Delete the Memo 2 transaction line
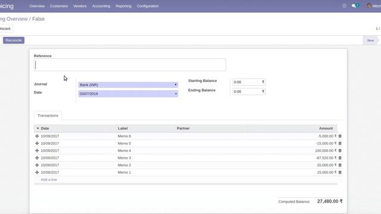Viewport: 381px width, 214px height. [x=340, y=165]
